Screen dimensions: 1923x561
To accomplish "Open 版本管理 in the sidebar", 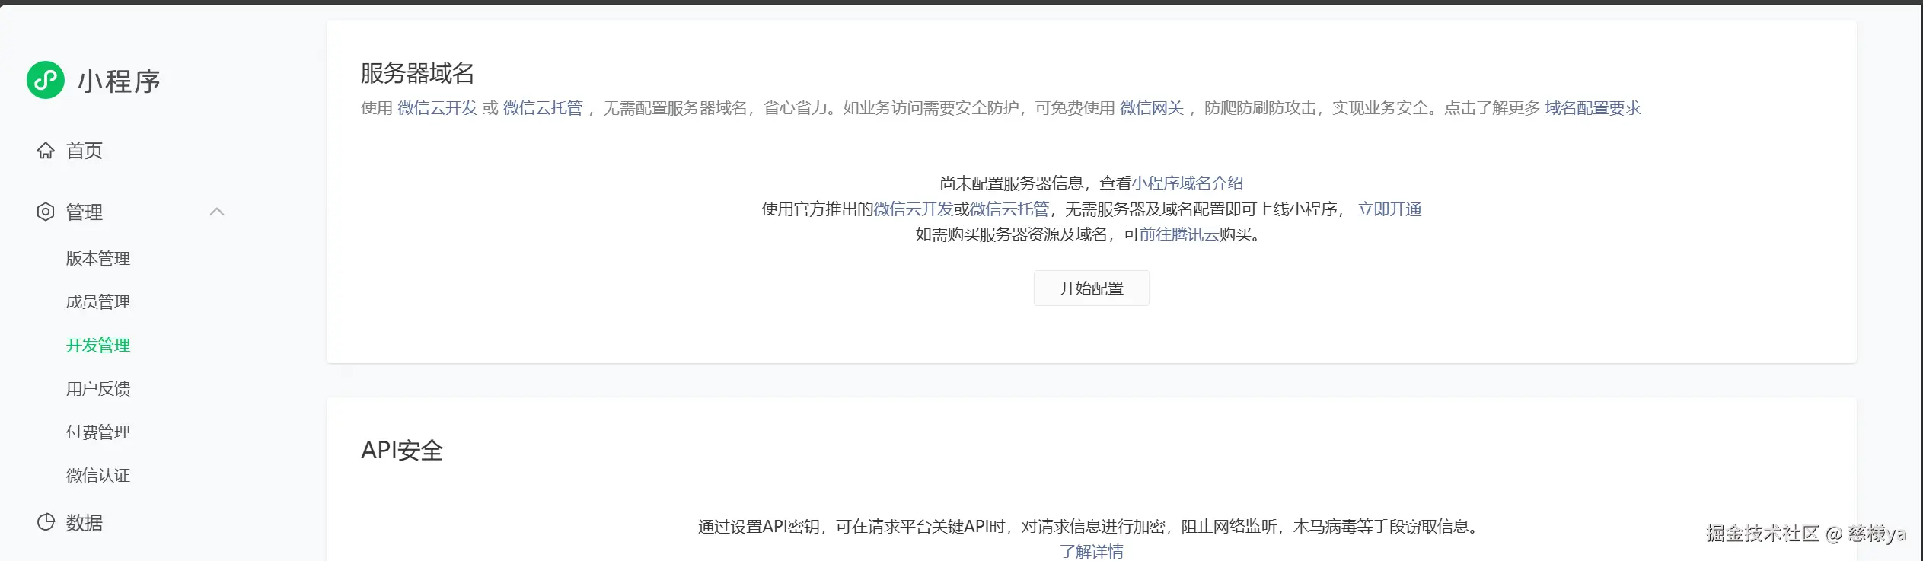I will [x=98, y=259].
